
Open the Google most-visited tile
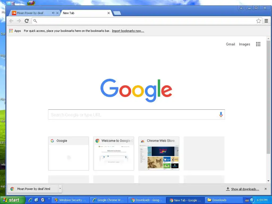(69, 154)
